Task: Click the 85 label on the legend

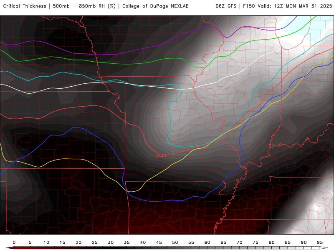Action: point(288,242)
